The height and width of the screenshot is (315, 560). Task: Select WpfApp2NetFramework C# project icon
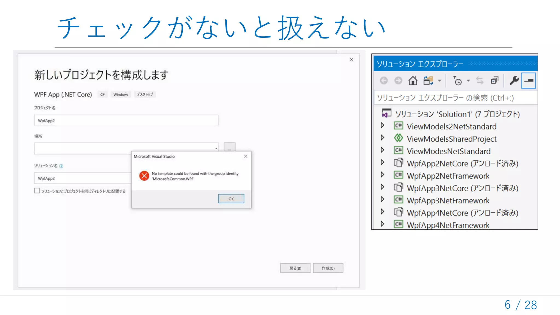point(398,175)
